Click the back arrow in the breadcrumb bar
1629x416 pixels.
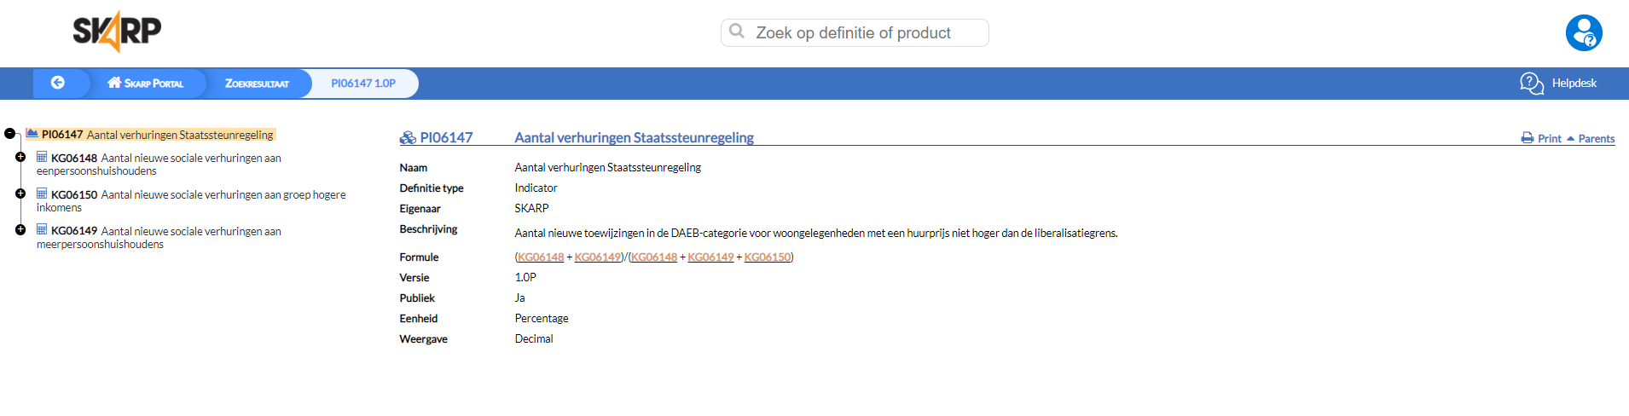pos(58,83)
